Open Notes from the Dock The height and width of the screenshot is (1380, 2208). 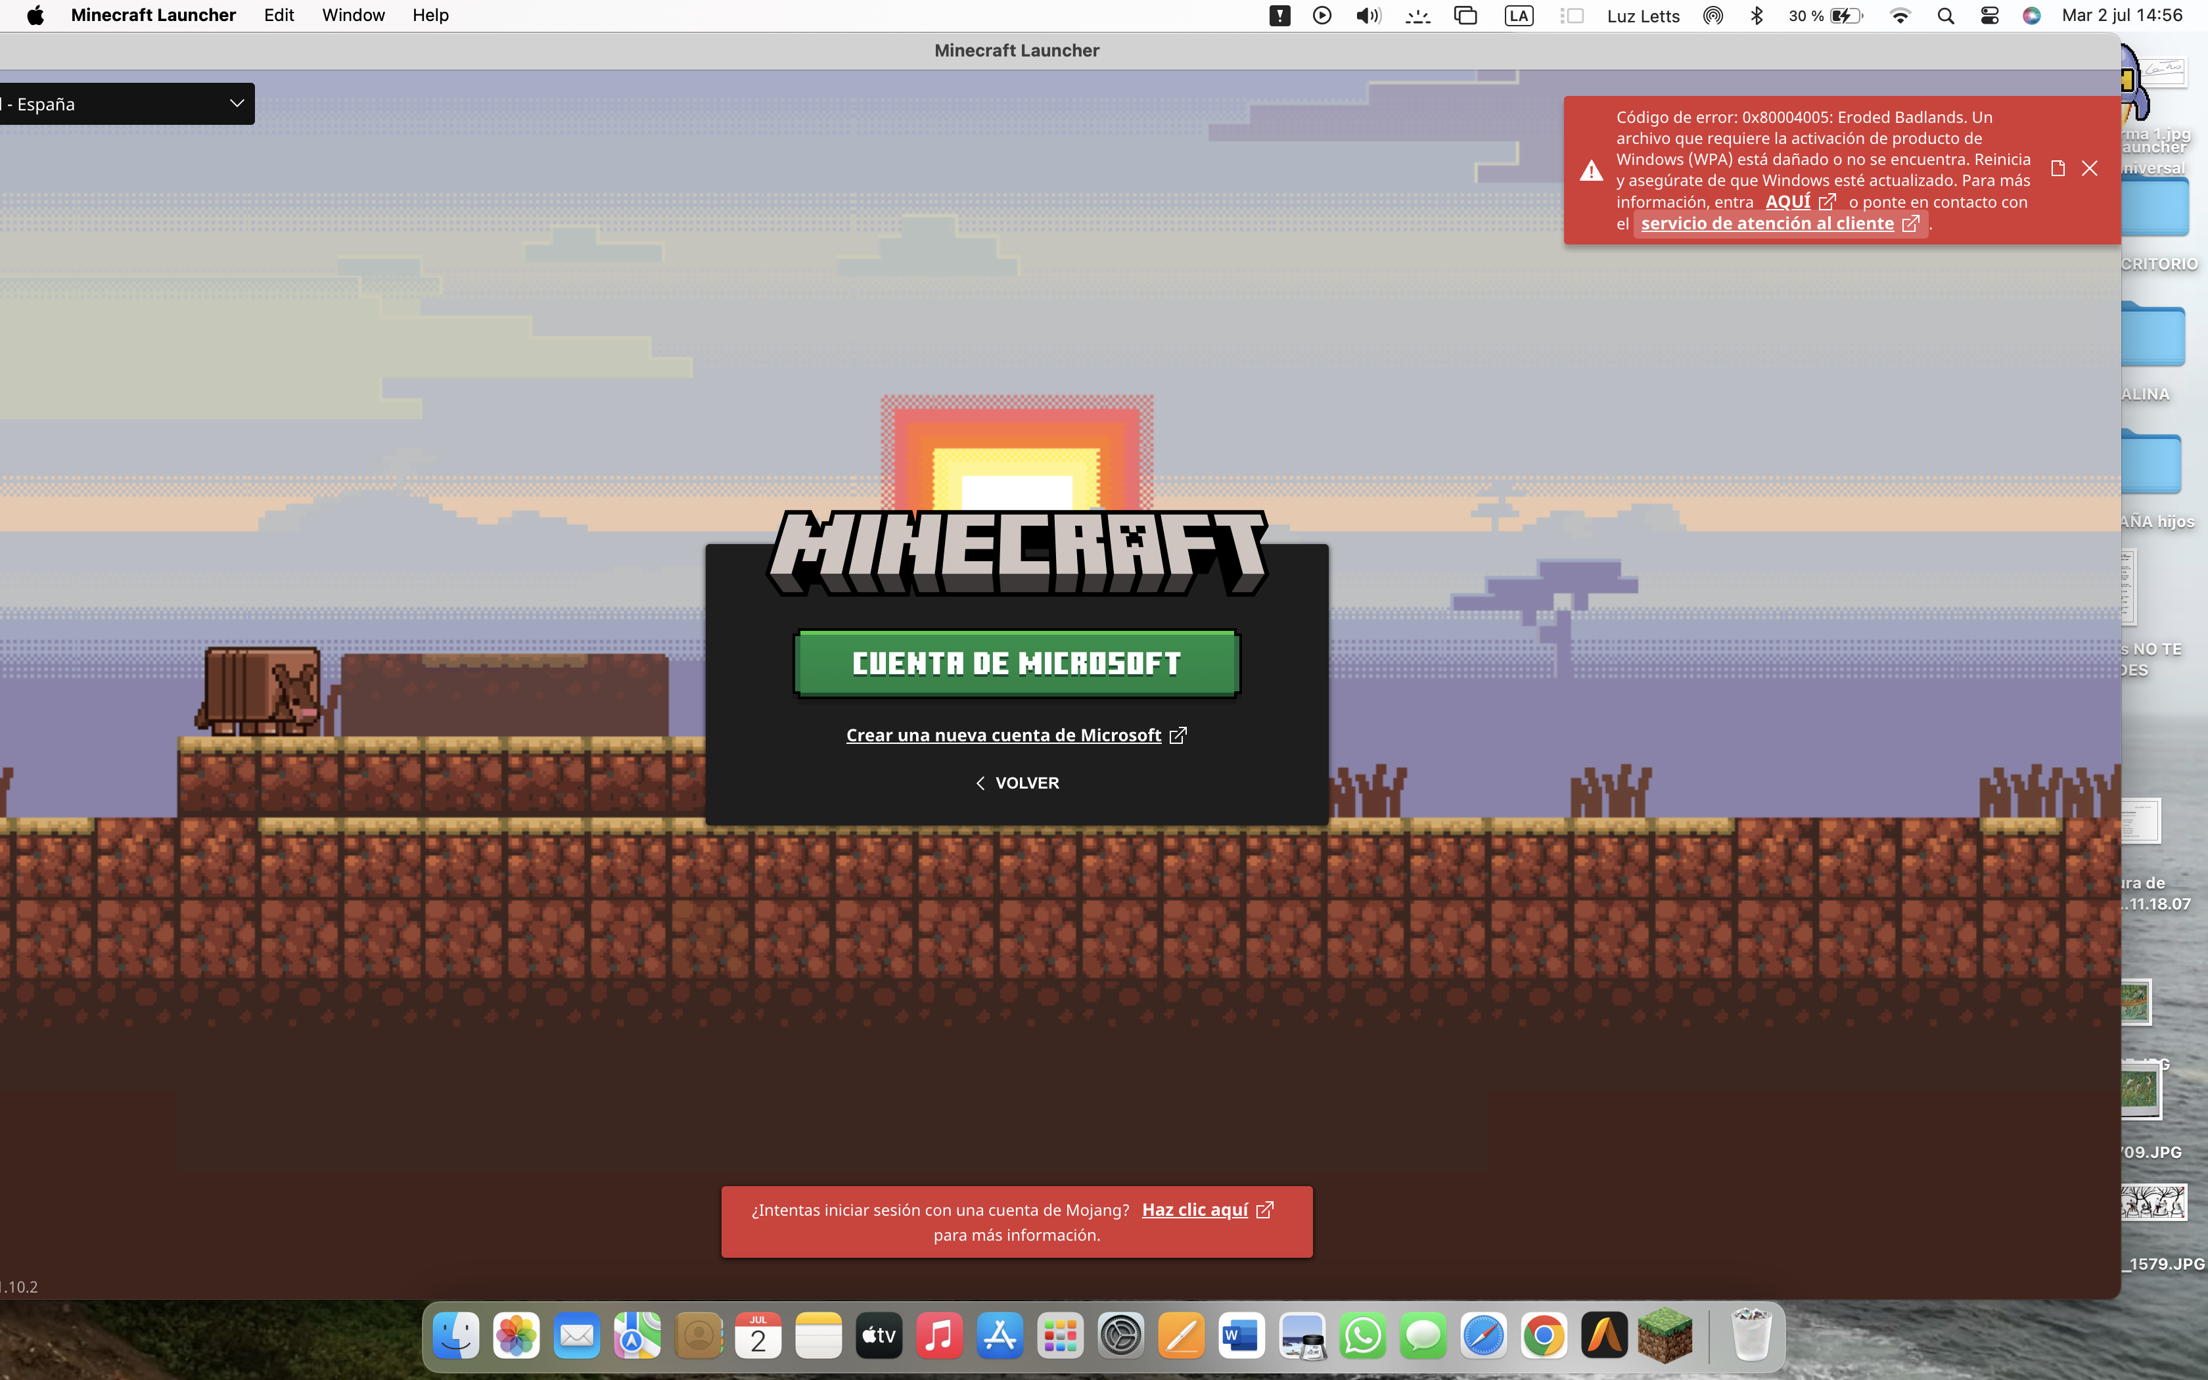click(x=818, y=1336)
